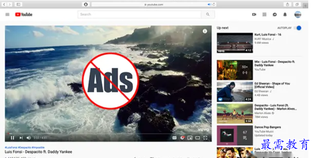
Task: Click the Up next heading
Action: pos(223,28)
